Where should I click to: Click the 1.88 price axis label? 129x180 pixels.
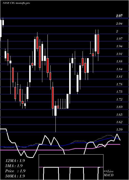coord(119,61)
